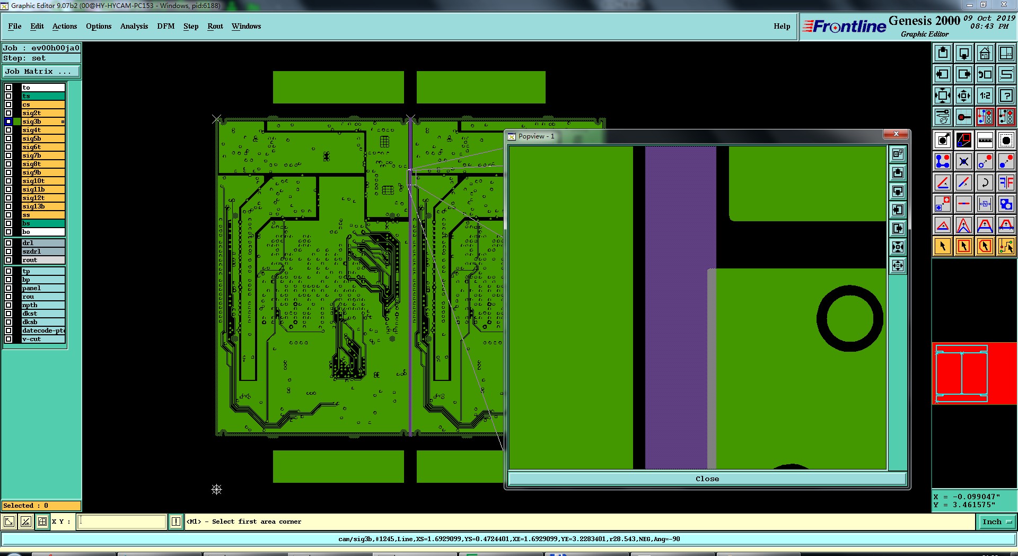Open the Actions menu
This screenshot has width=1018, height=556.
[x=65, y=26]
